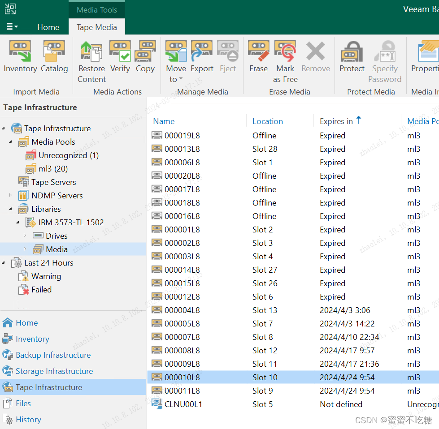Click the Not defined expiry cell
The image size is (439, 429).
coord(341,404)
